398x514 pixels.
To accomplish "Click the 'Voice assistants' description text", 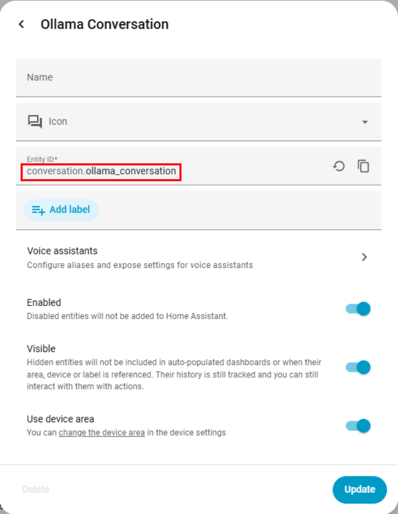I will [140, 265].
